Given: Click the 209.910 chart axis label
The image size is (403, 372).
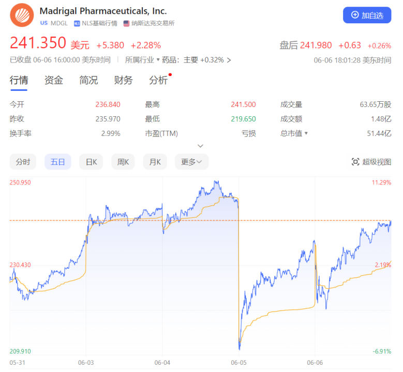Looking at the screenshot, I should 20,351.
